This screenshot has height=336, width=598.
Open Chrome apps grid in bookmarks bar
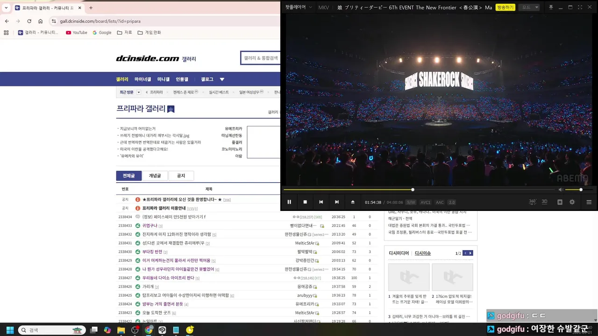coord(6,33)
